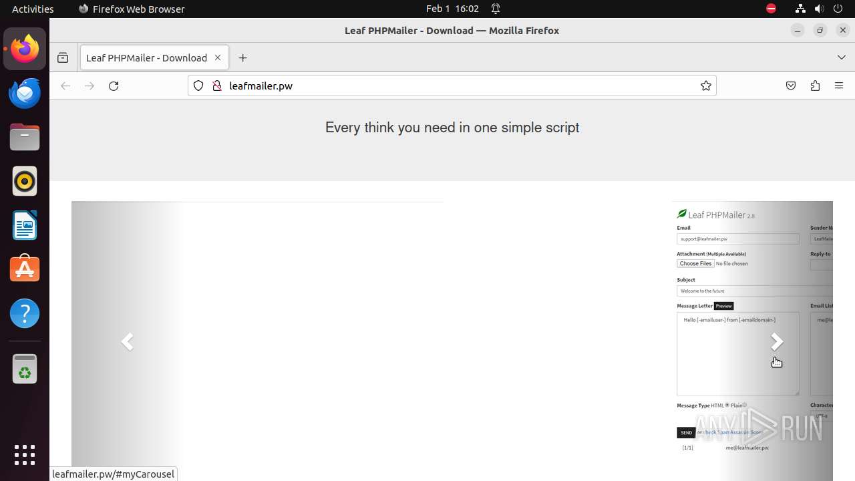Click the insecure connection lock icon
The width and height of the screenshot is (855, 481).
216,86
